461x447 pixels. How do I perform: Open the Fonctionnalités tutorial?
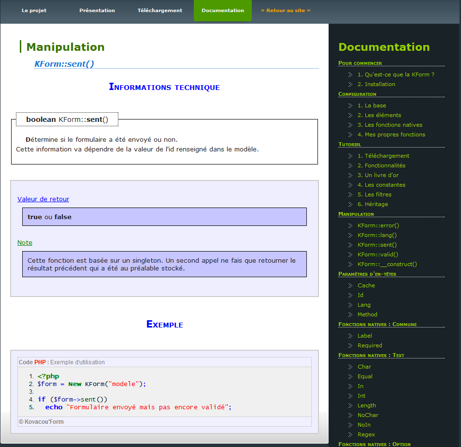[x=381, y=165]
